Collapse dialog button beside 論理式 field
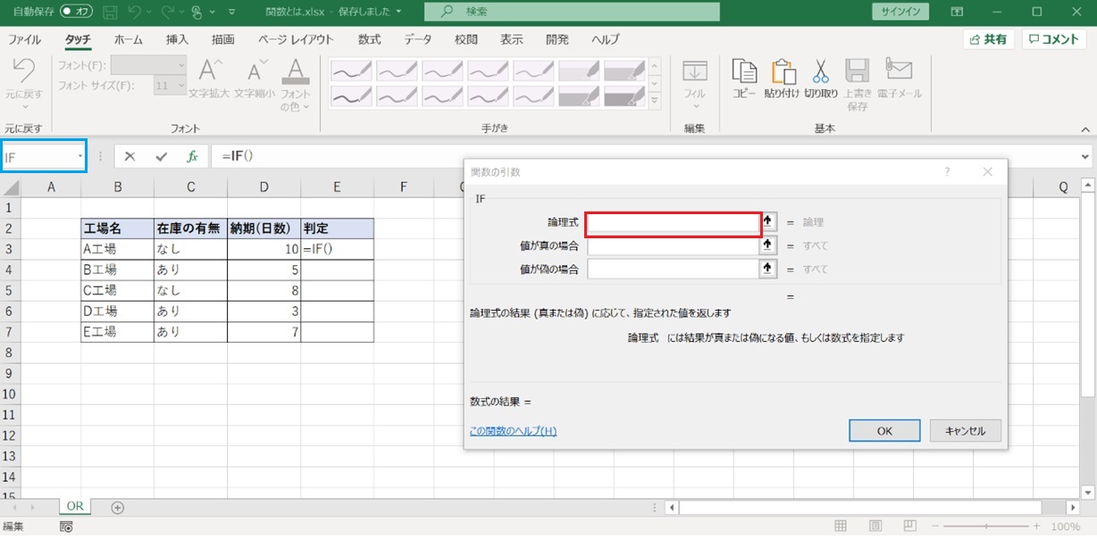The image size is (1097, 539). tap(767, 221)
